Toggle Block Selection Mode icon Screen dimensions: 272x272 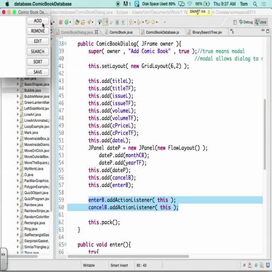coord(117,22)
